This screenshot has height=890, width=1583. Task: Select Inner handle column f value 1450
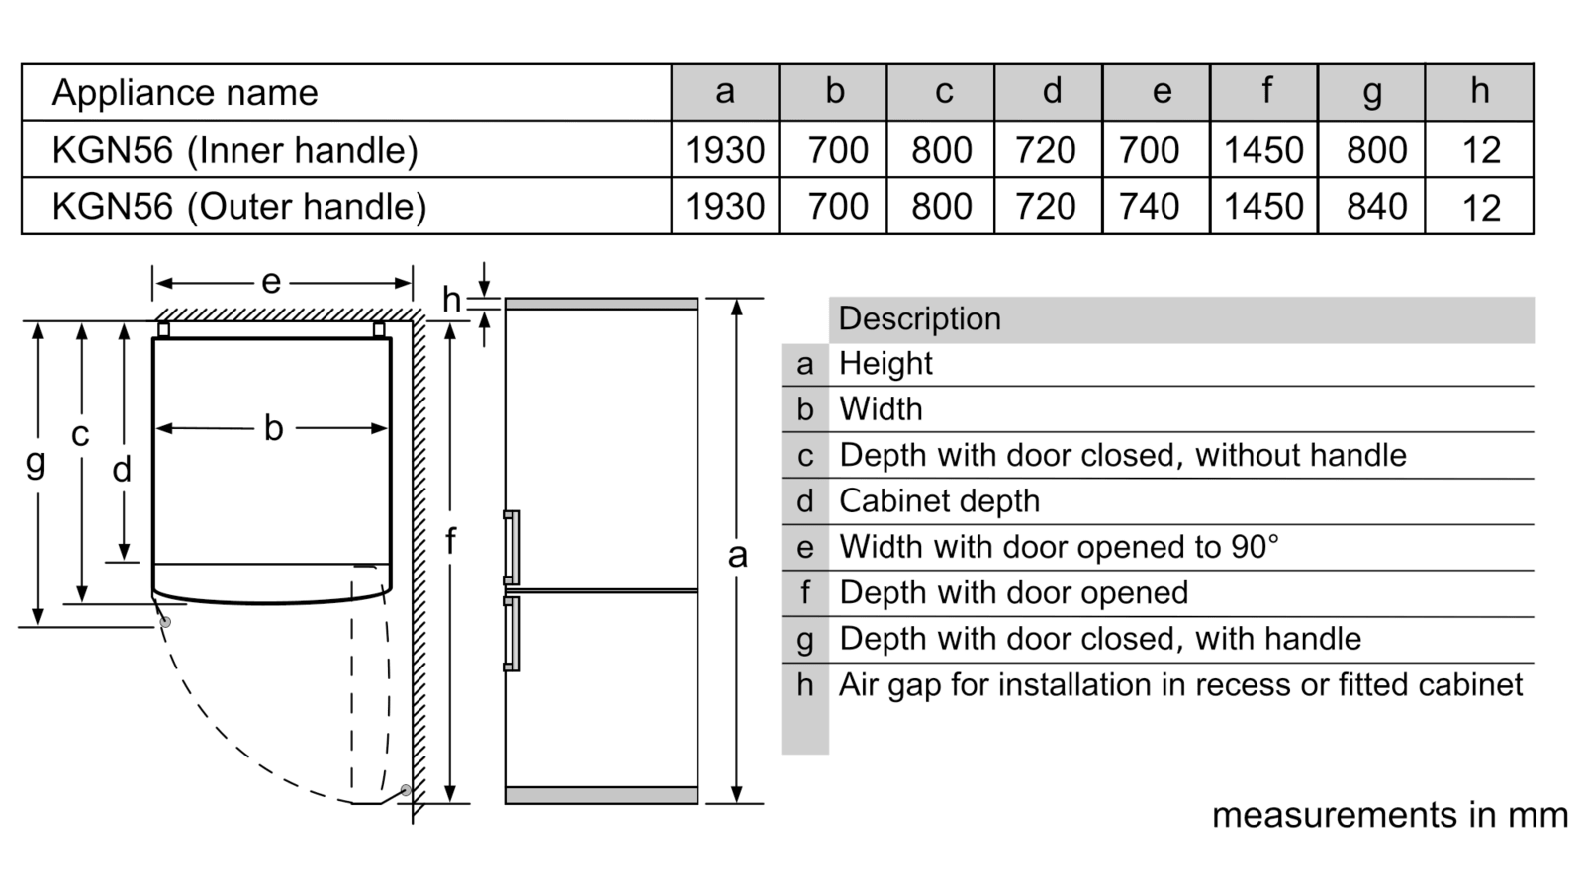click(1263, 150)
